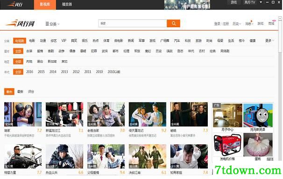
Task: Open the drama thumbnail rated 9.2
Action: pyautogui.click(x=148, y=114)
